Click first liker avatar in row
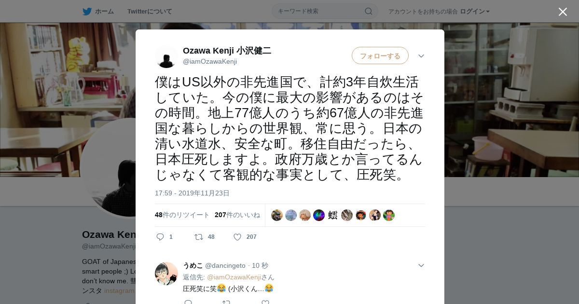Screen dimensions: 579x304 pyautogui.click(x=277, y=215)
